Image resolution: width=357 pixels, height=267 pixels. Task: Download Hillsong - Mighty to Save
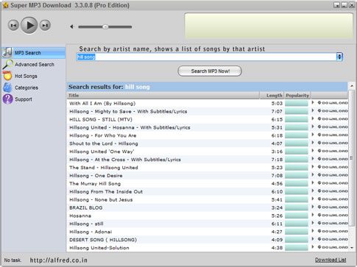click(333, 111)
